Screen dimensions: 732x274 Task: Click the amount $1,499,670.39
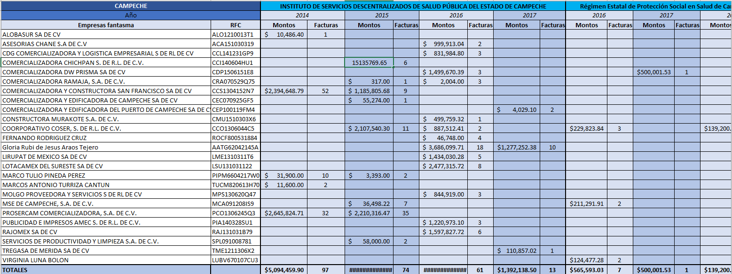click(443, 72)
